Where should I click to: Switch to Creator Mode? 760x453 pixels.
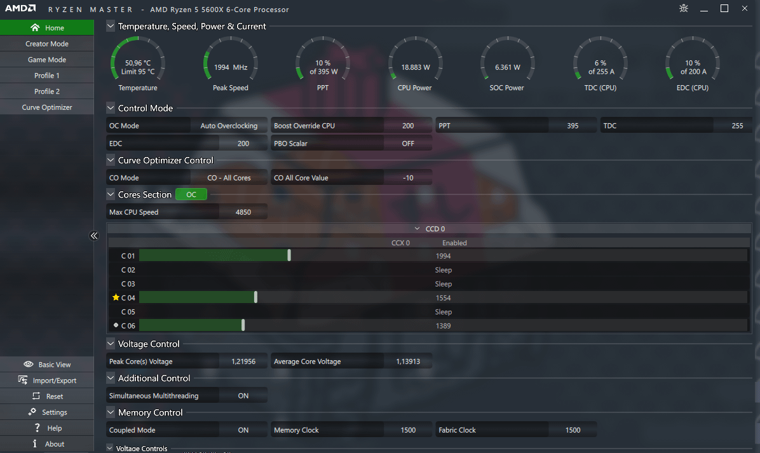pos(47,44)
